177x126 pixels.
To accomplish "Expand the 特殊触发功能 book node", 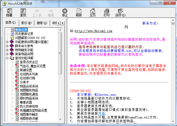I will [7, 50].
